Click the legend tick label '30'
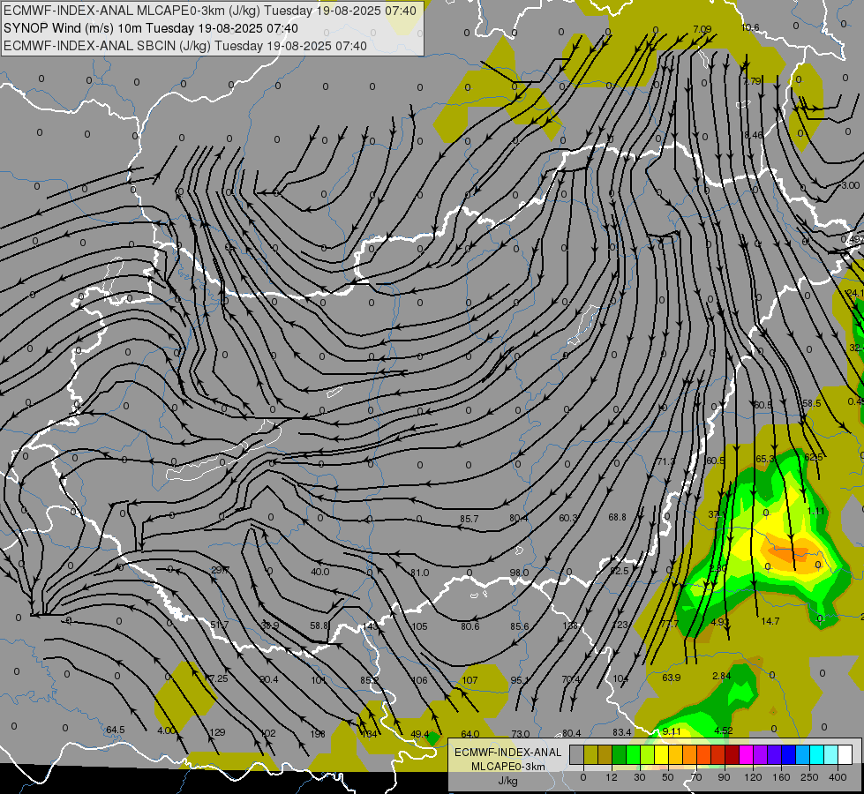The width and height of the screenshot is (864, 794). pos(640,777)
